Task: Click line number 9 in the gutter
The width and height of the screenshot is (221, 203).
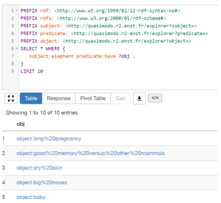Action: [x=13, y=71]
